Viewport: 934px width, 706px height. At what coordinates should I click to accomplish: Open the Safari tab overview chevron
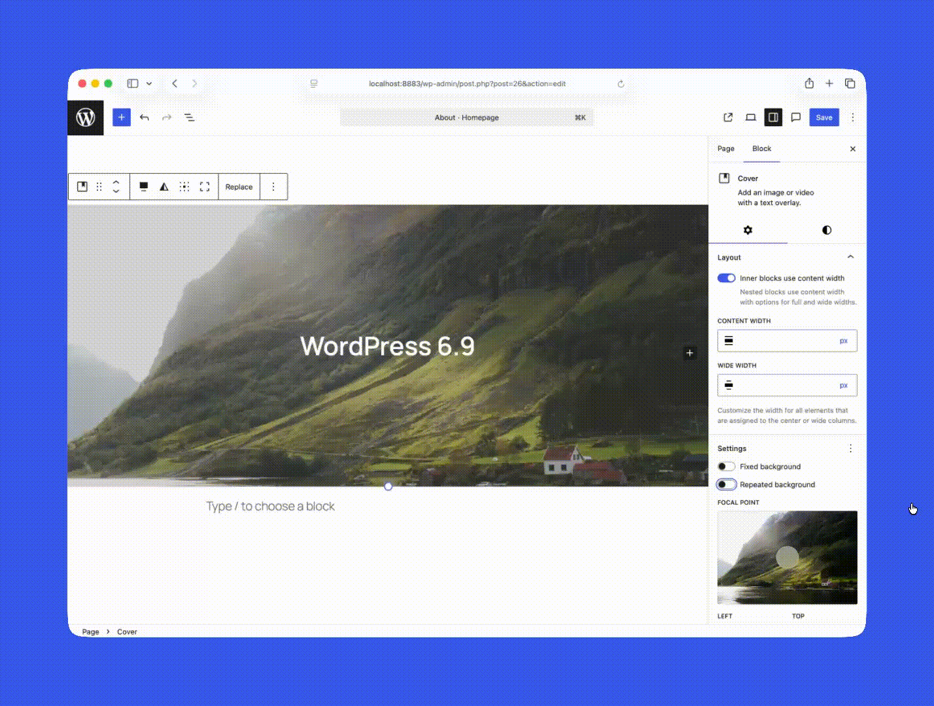click(x=149, y=83)
